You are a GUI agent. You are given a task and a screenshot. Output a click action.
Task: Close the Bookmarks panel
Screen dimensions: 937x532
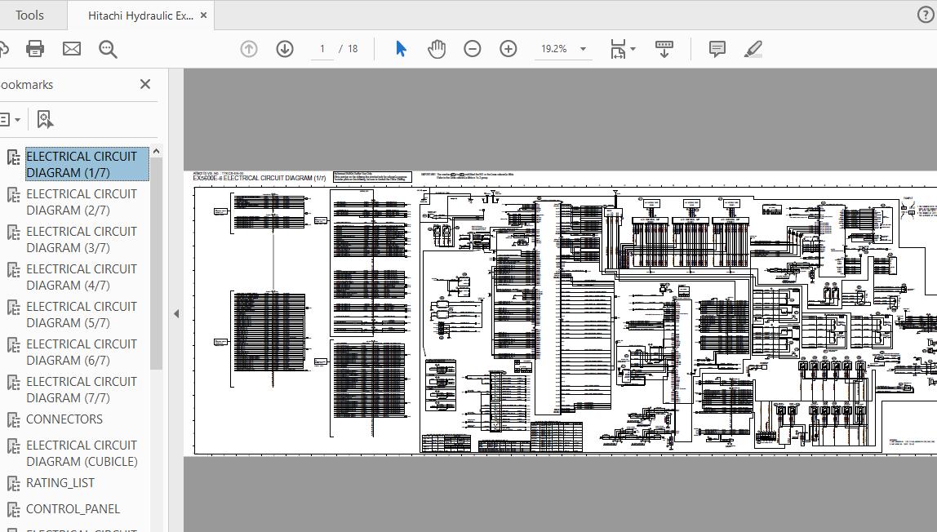[x=145, y=84]
